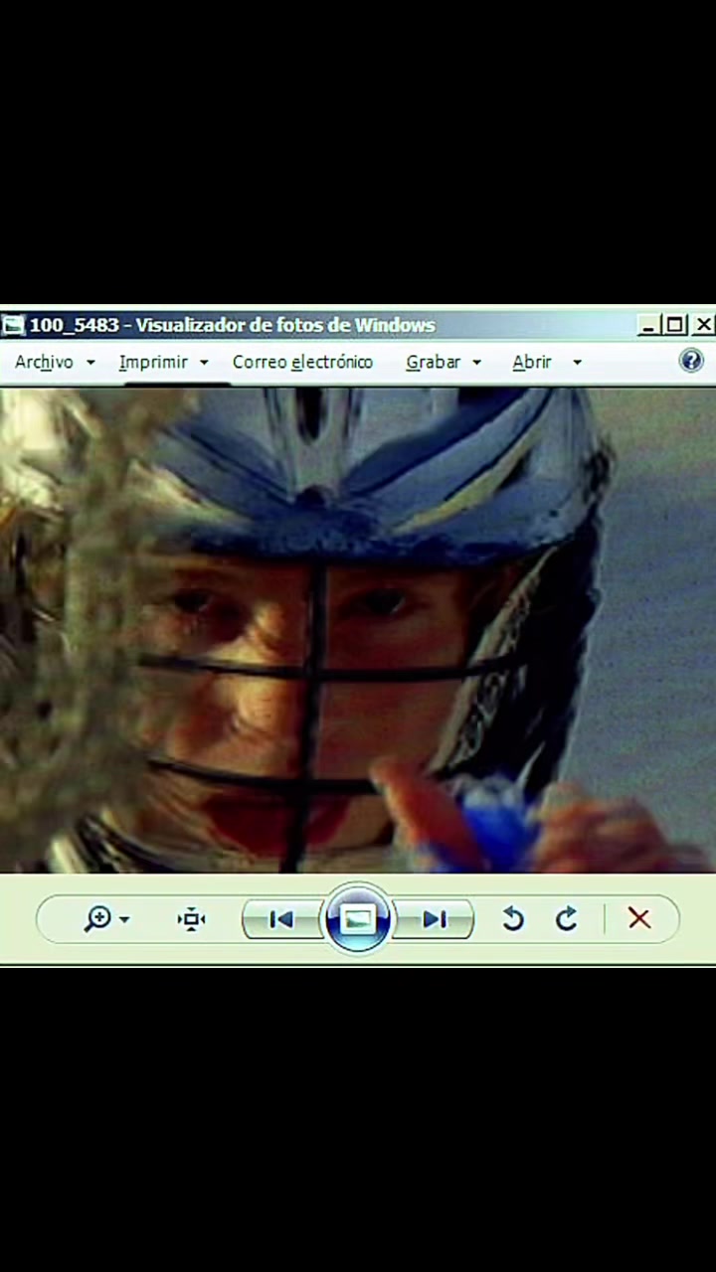The image size is (716, 1272).
Task: Open the Grabar menu
Action: pos(433,362)
